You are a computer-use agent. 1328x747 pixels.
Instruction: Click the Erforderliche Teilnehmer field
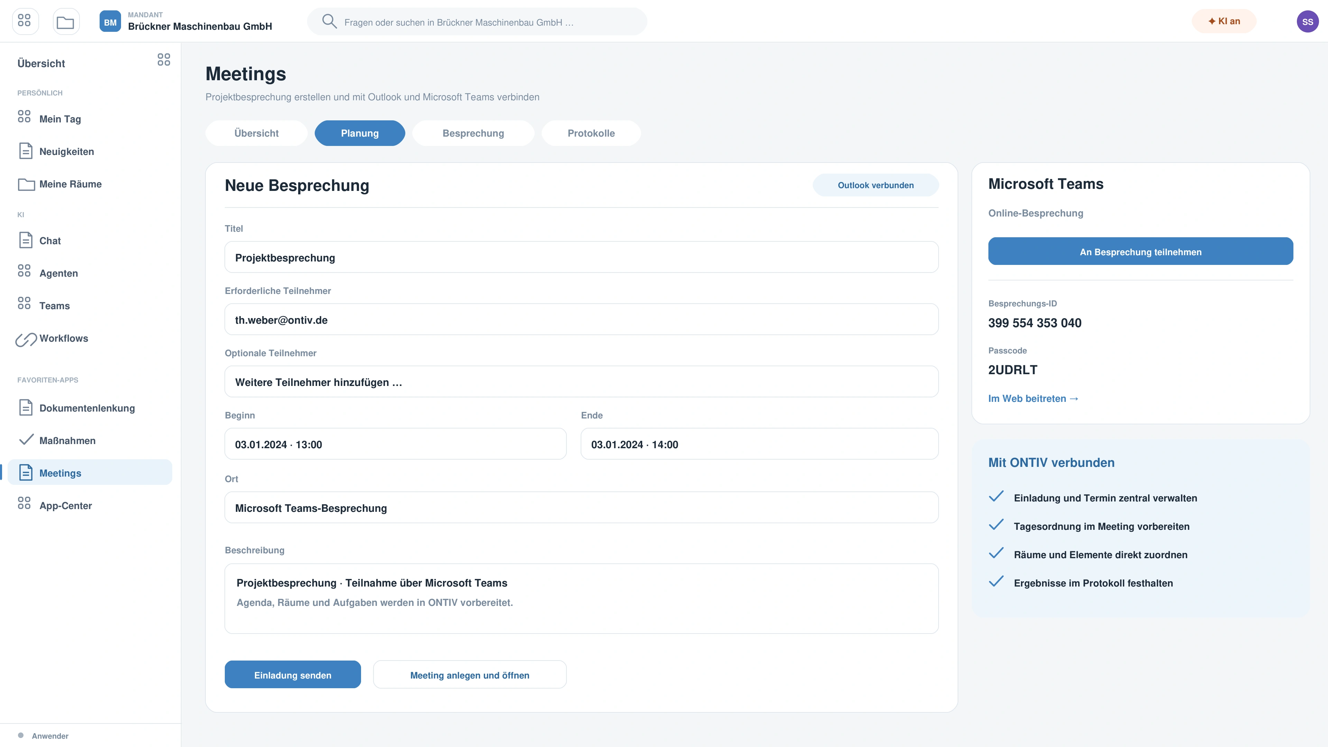[x=581, y=319]
